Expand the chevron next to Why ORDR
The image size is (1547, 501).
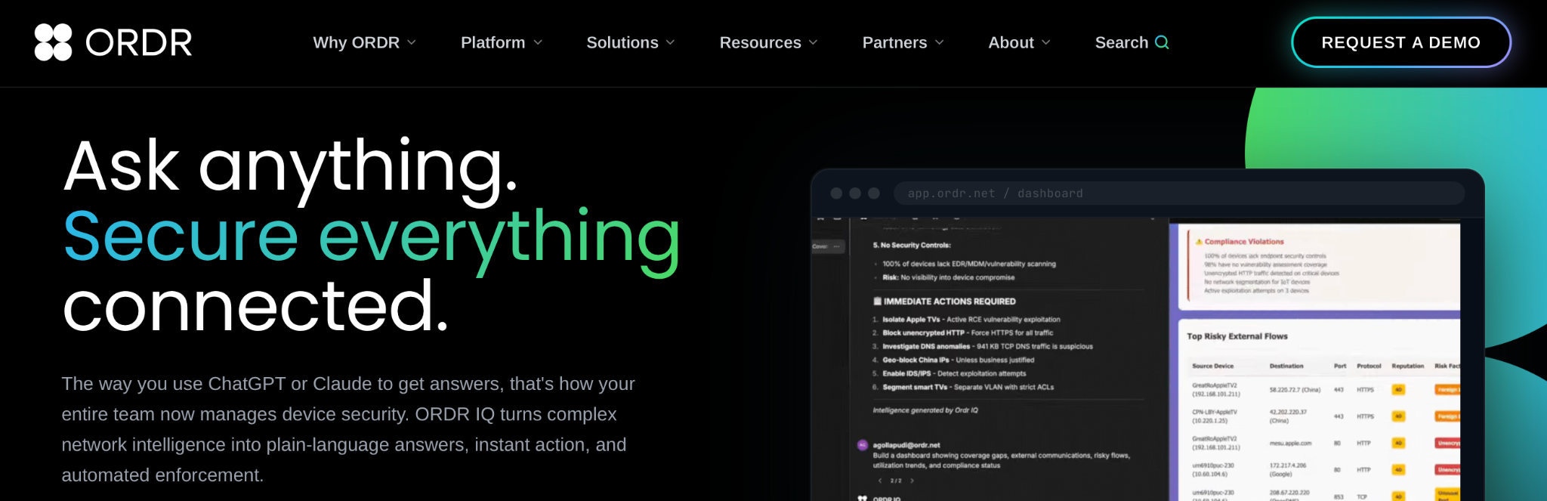click(x=412, y=43)
